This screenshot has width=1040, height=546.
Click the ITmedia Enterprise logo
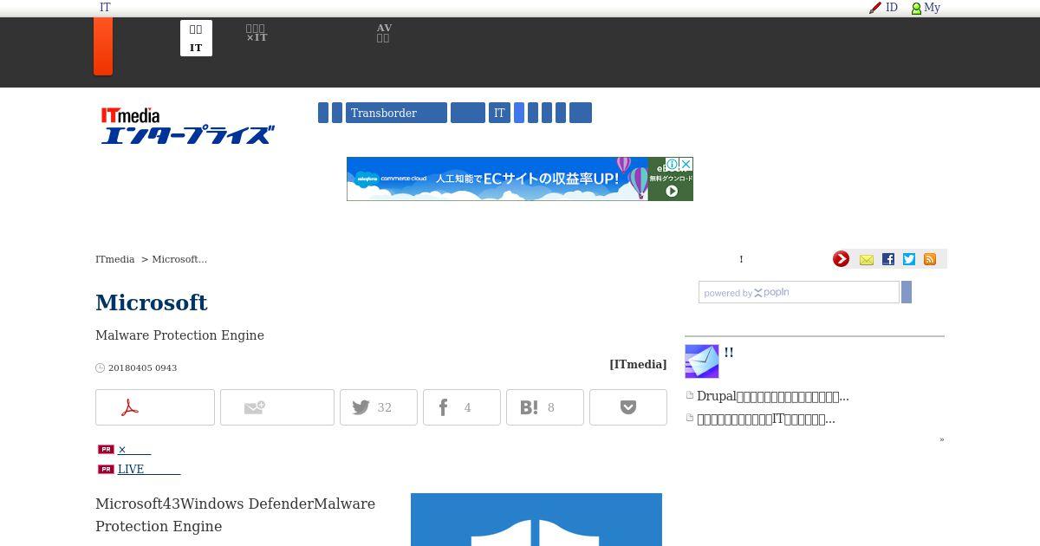click(187, 126)
